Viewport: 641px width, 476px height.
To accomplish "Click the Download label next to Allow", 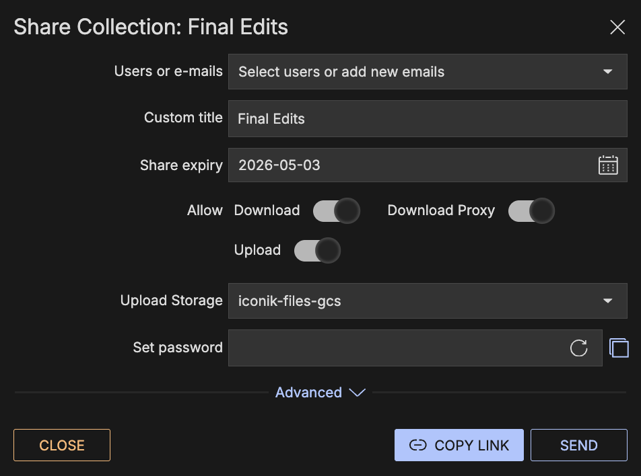I will pos(267,210).
